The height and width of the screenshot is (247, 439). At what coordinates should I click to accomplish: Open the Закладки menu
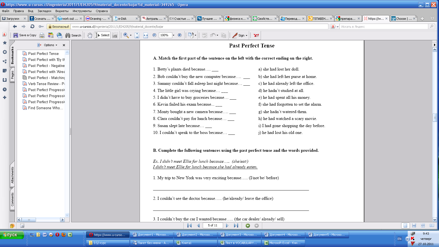[x=44, y=11]
